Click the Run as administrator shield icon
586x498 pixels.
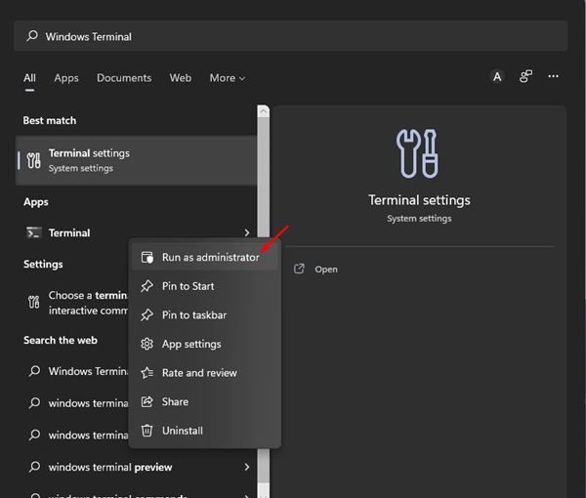146,257
